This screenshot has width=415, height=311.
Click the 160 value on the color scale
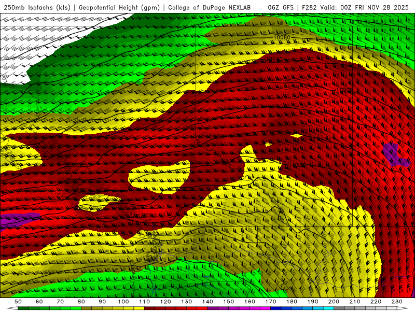[250, 302]
